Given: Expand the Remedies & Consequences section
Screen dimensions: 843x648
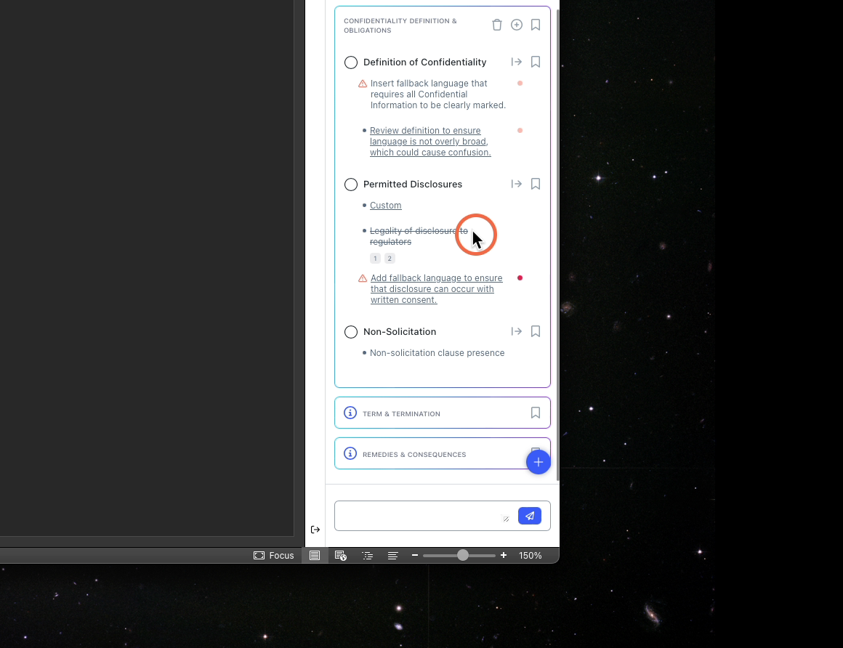Looking at the screenshot, I should (x=443, y=453).
